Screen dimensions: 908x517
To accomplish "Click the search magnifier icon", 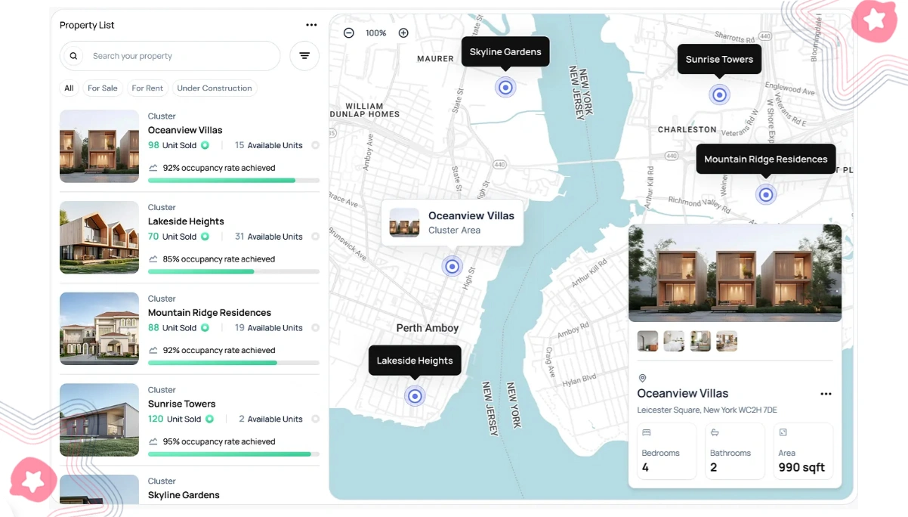I will click(73, 56).
